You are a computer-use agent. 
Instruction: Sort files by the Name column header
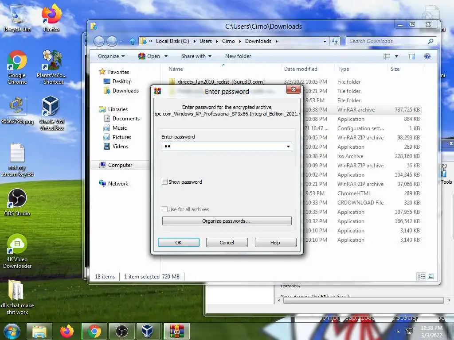pos(176,69)
